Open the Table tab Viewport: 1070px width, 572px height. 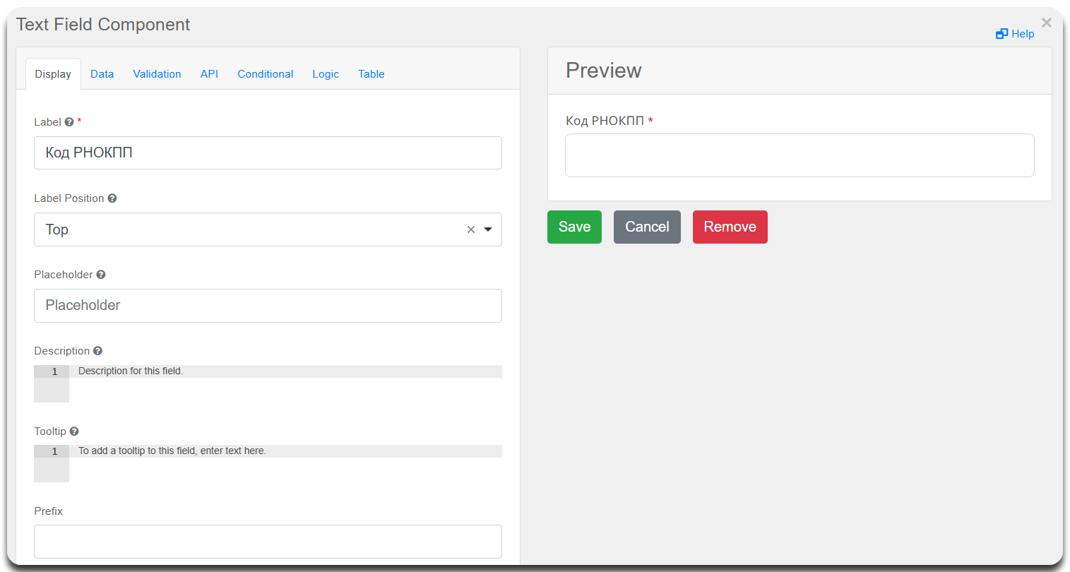371,74
